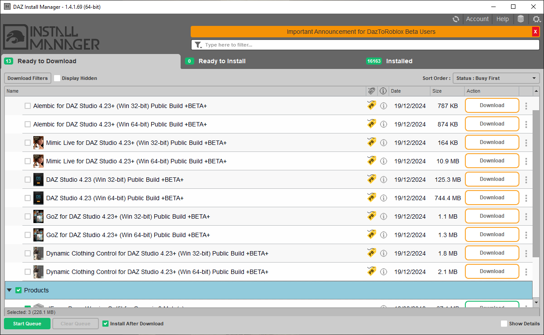Image resolution: width=544 pixels, height=335 pixels.
Task: Toggle Display Hidden checkbox
Action: click(x=57, y=78)
